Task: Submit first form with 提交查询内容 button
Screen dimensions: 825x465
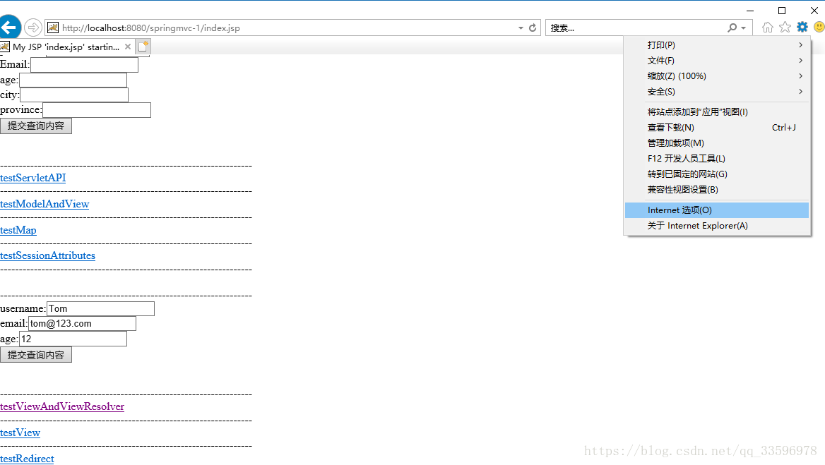Action: click(x=36, y=126)
